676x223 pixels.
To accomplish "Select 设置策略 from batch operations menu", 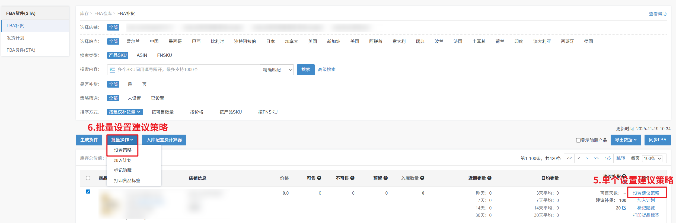I will (x=123, y=150).
